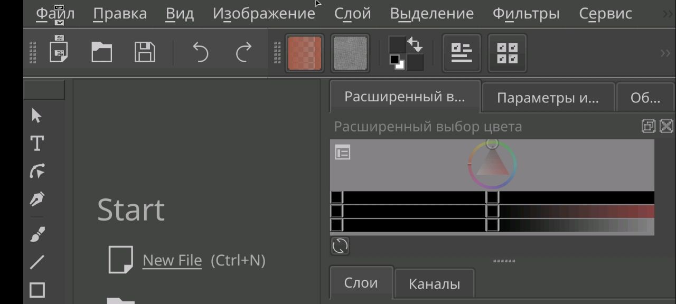The image size is (676, 304).
Task: Open the Правка menu
Action: coord(120,13)
